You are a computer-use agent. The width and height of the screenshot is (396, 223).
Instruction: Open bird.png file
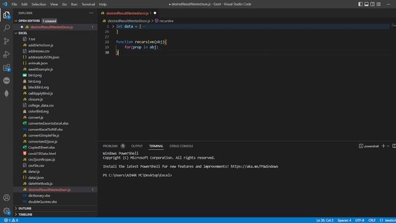click(35, 76)
